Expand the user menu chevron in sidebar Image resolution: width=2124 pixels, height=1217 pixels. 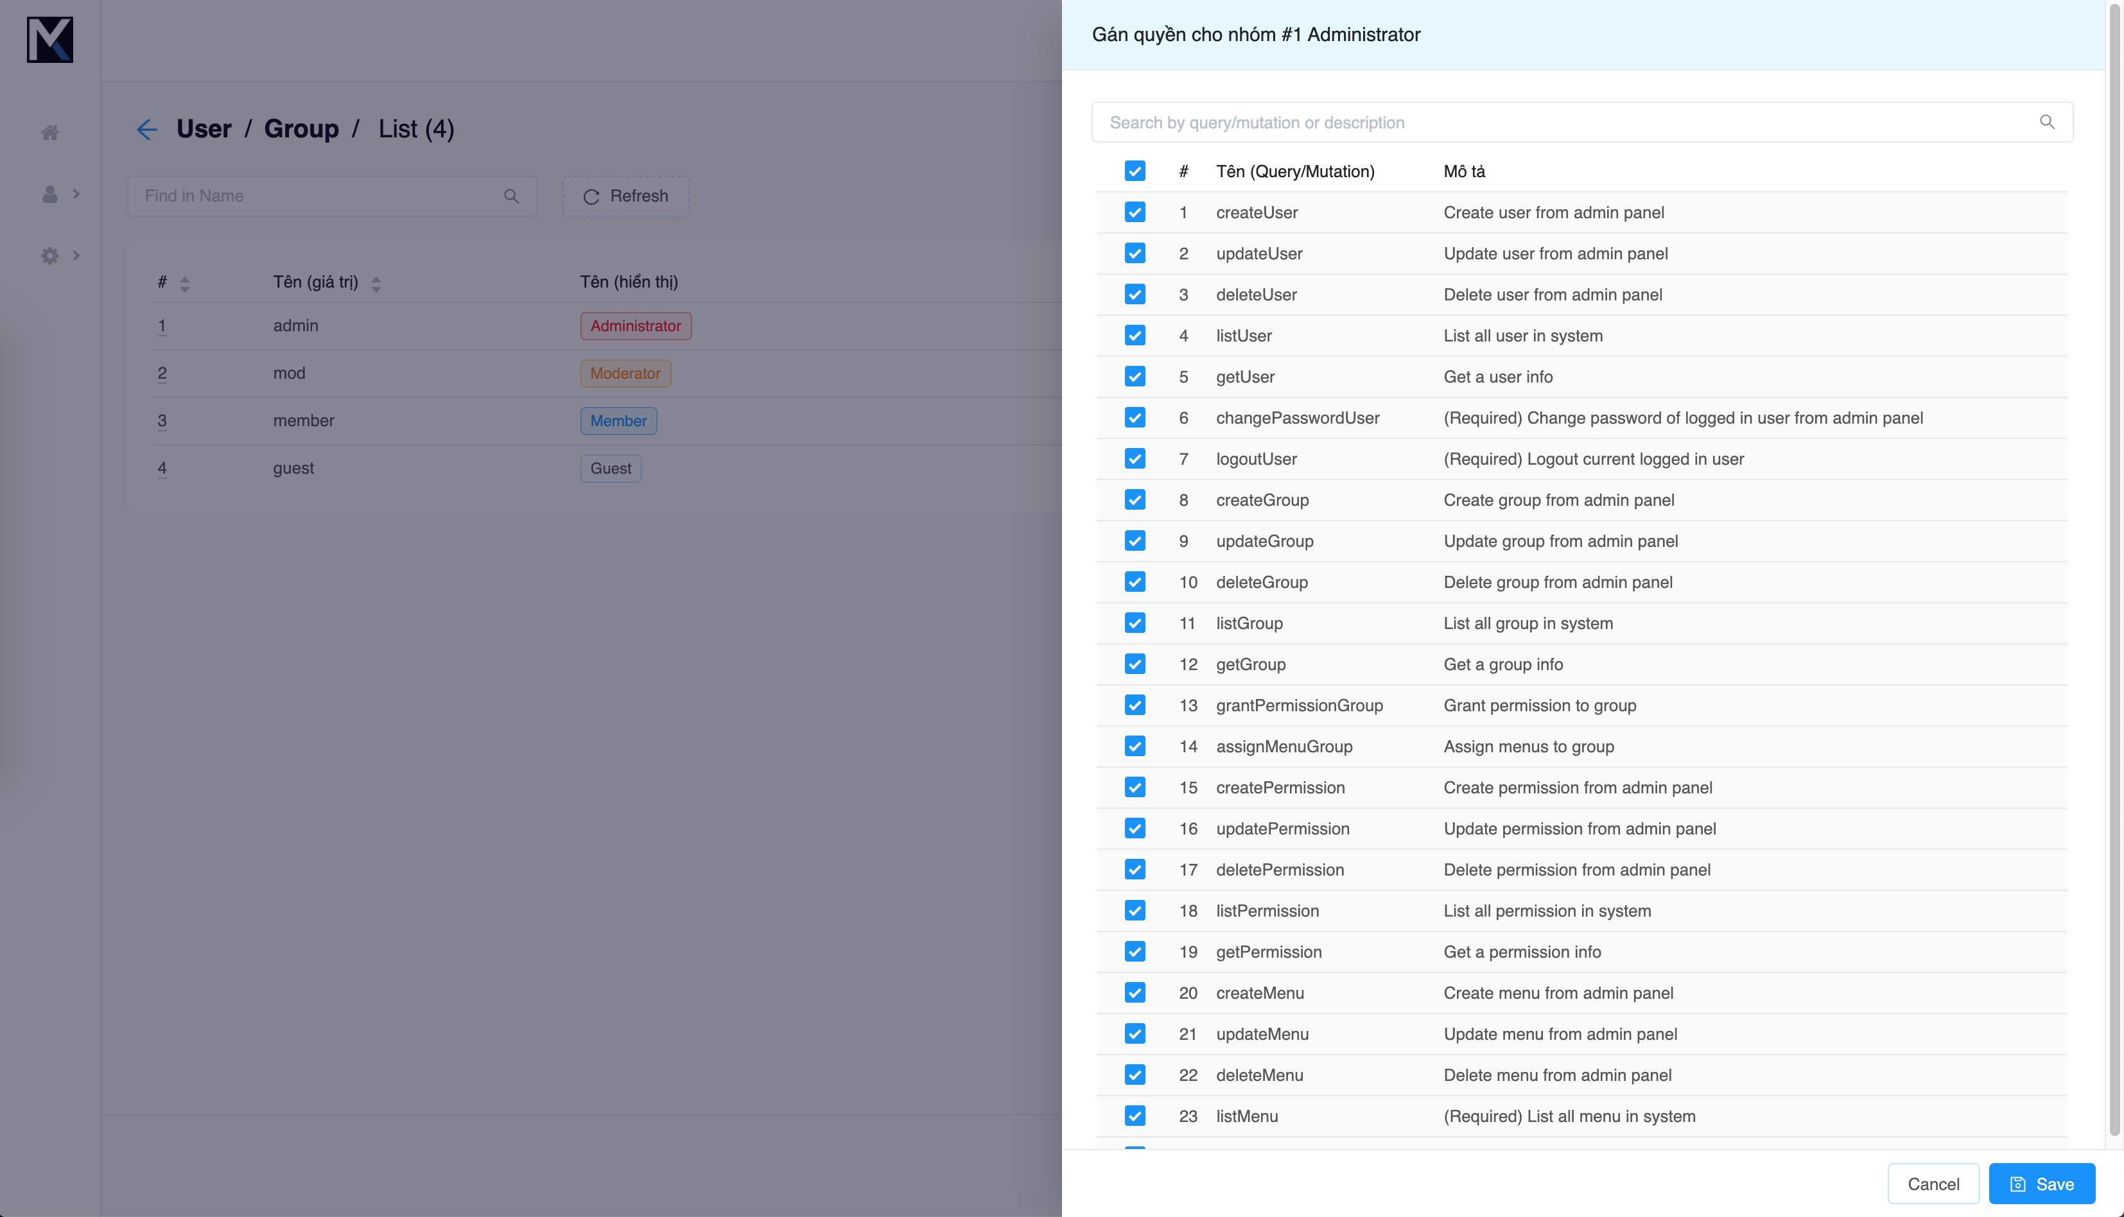[76, 194]
